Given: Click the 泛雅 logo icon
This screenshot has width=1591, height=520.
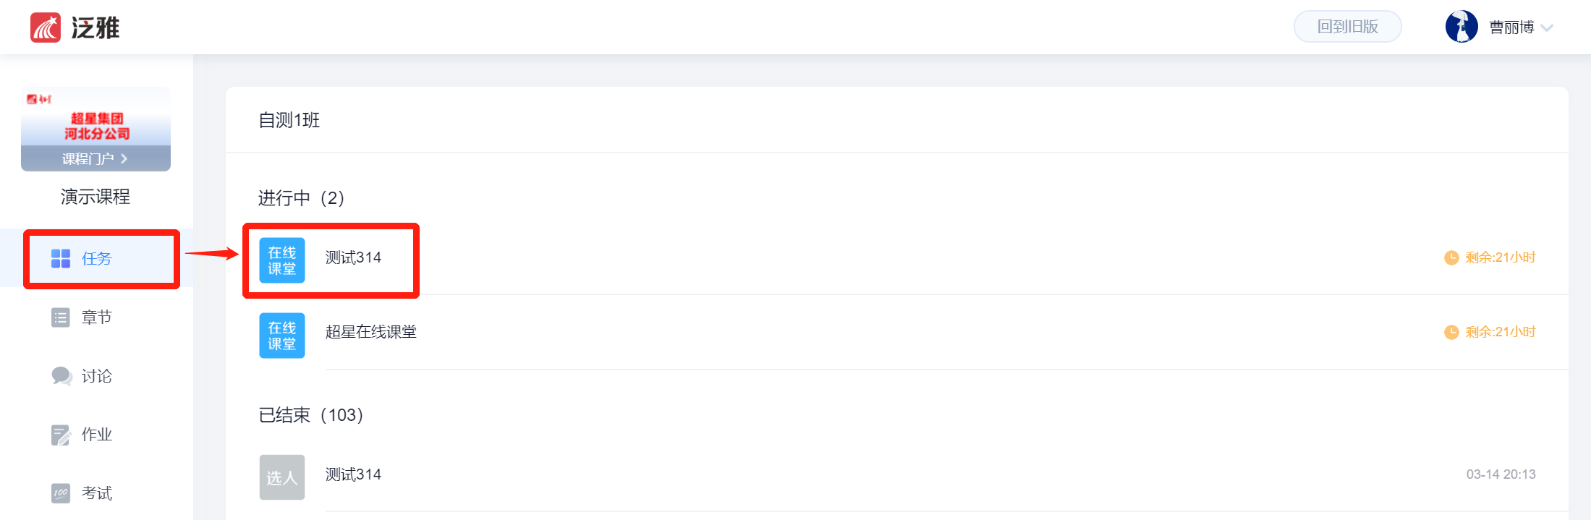Looking at the screenshot, I should click(x=46, y=27).
